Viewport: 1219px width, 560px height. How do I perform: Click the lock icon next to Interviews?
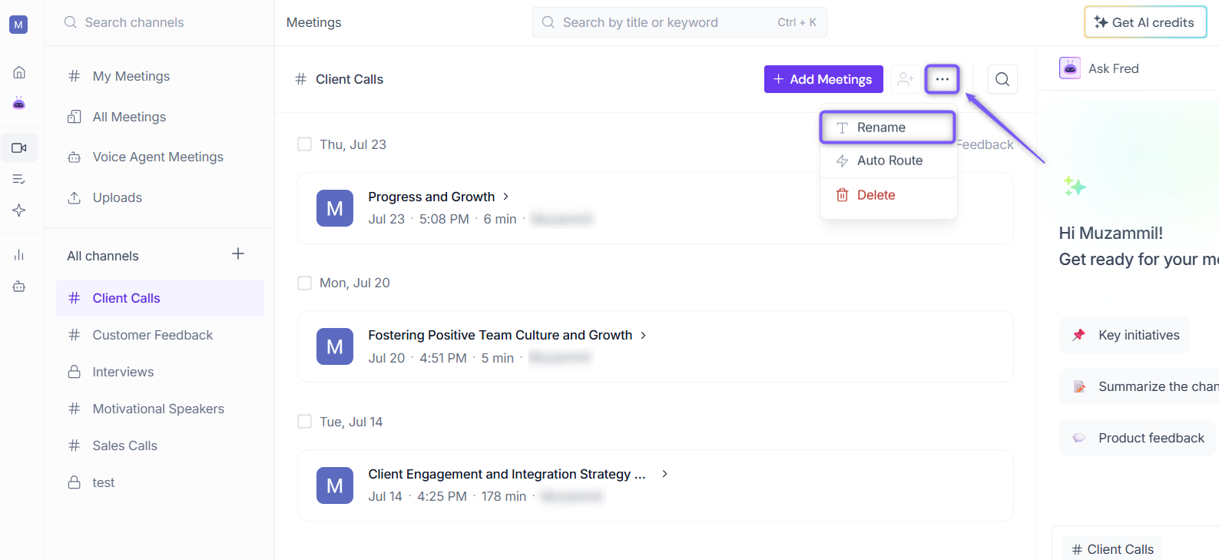pos(75,372)
